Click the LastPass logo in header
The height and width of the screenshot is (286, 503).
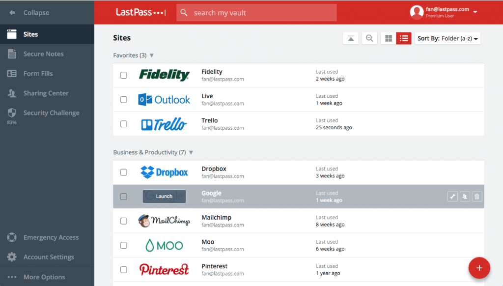pos(141,12)
